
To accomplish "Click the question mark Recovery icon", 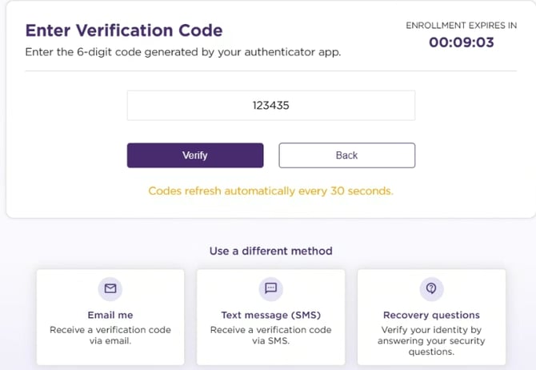I will click(431, 289).
